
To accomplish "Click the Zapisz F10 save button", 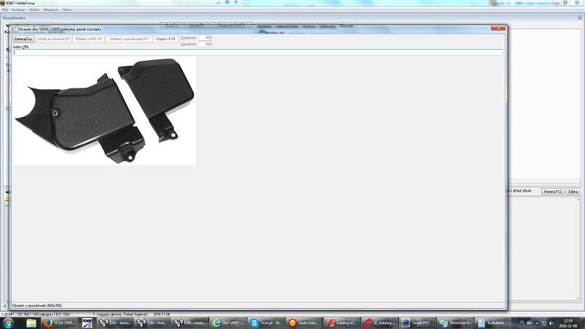I will [165, 39].
